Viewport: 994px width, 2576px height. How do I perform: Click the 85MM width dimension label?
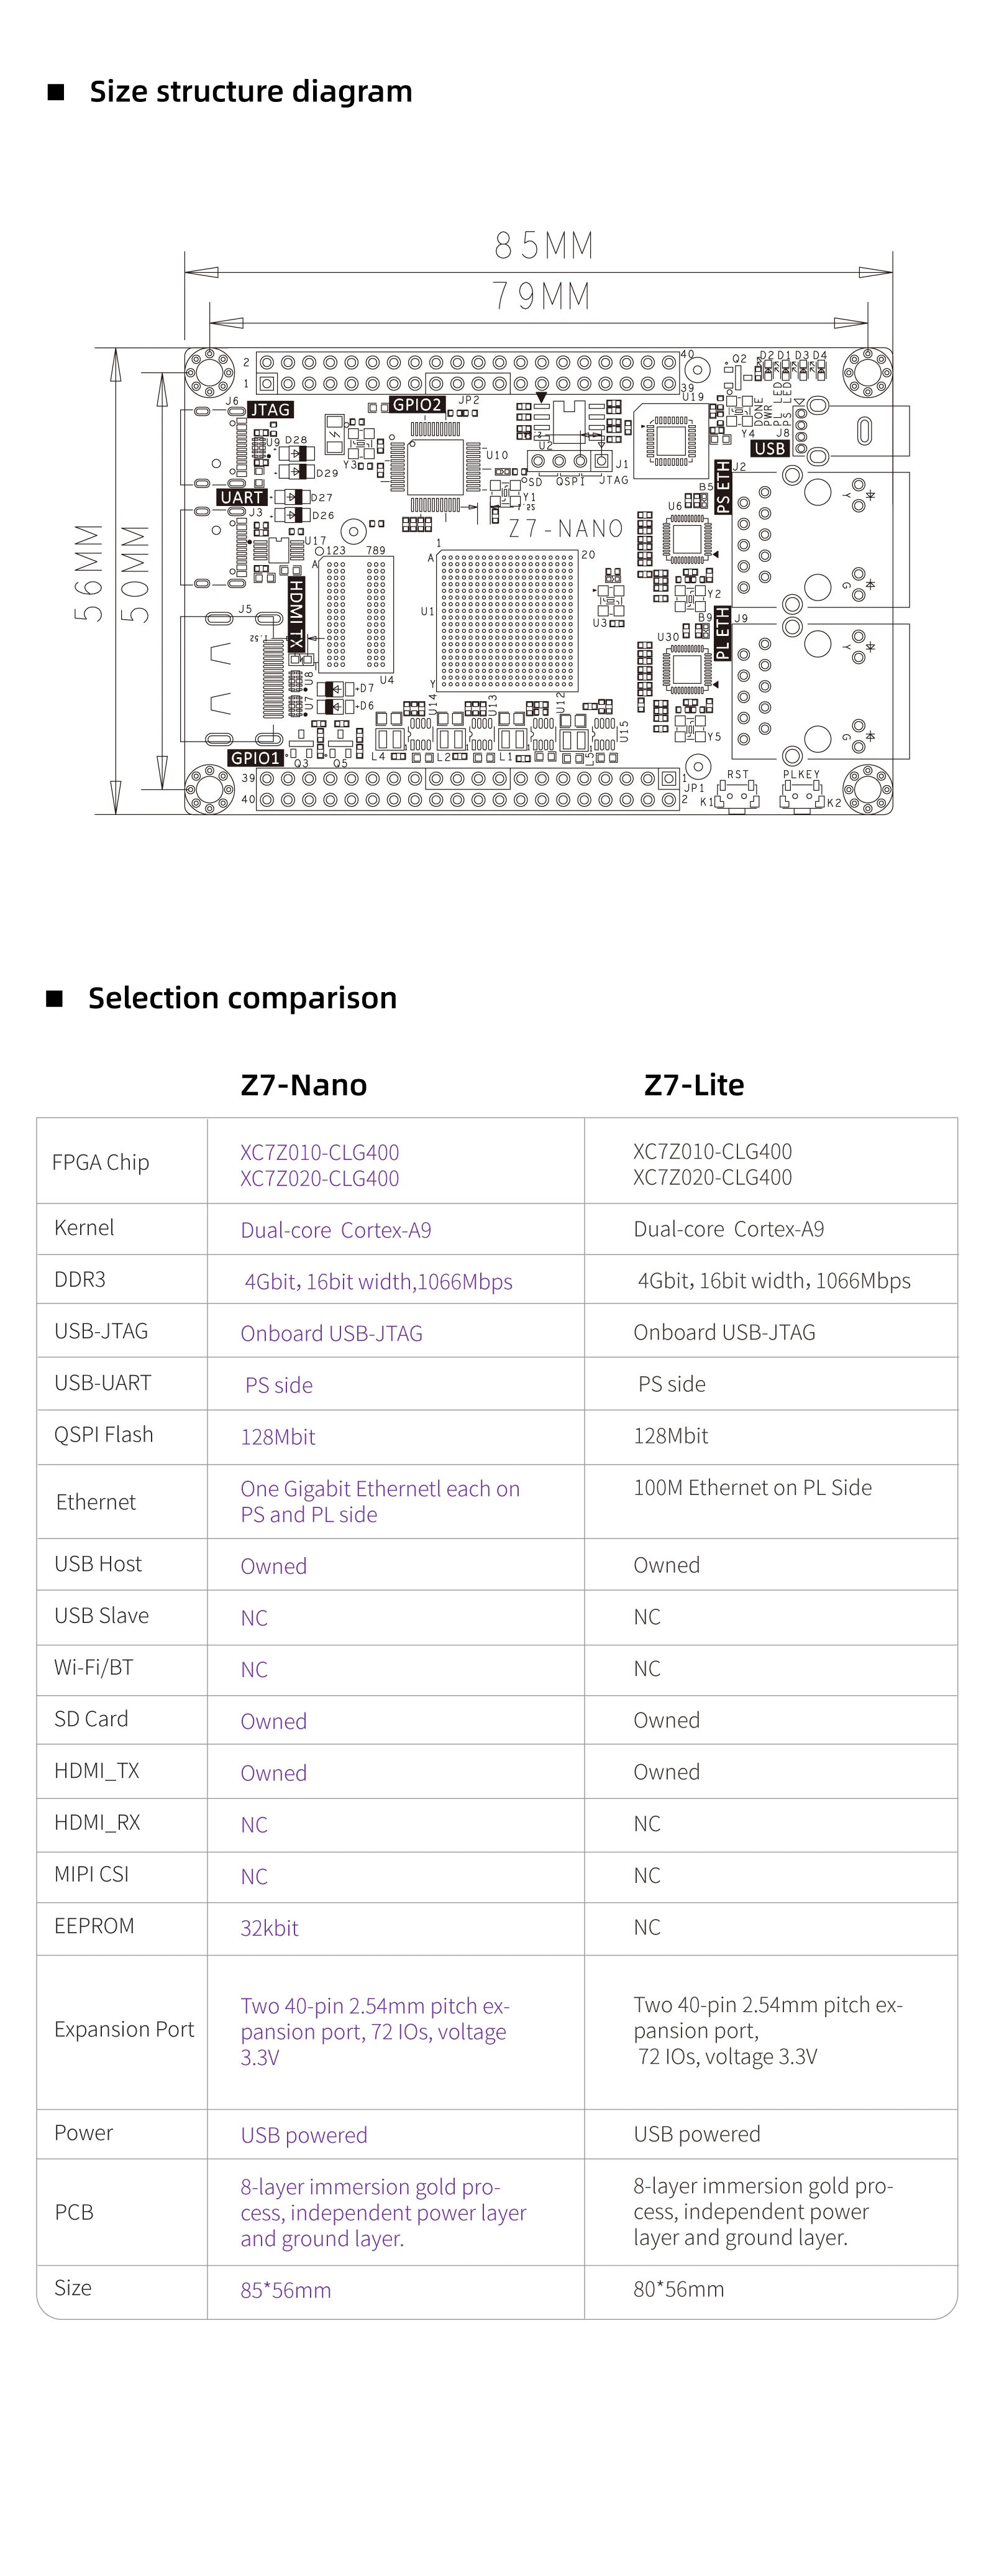pos(544,245)
